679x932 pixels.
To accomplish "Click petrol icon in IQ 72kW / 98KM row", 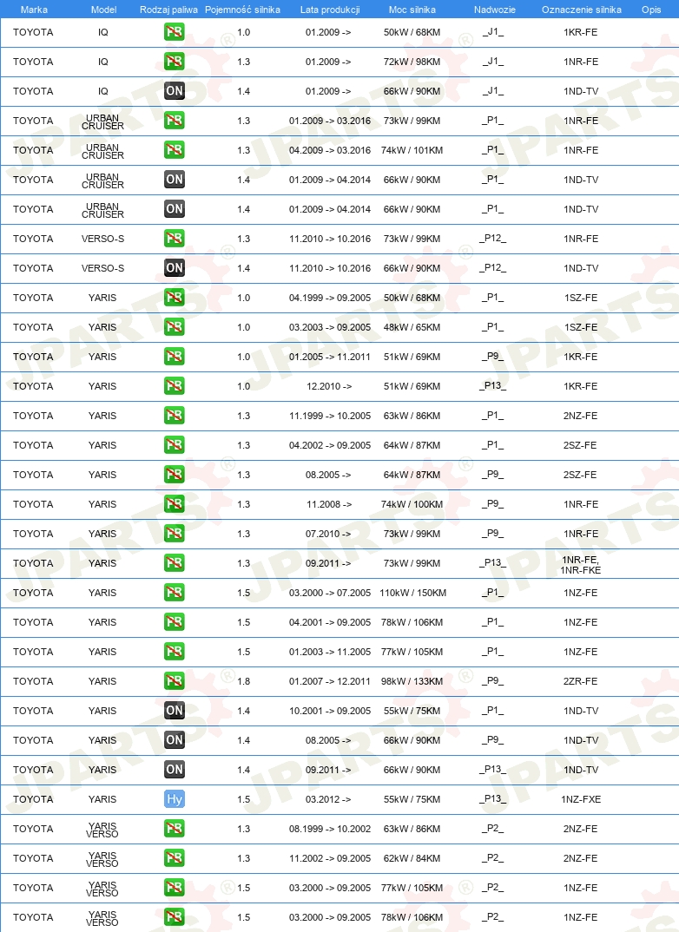I will tap(175, 62).
